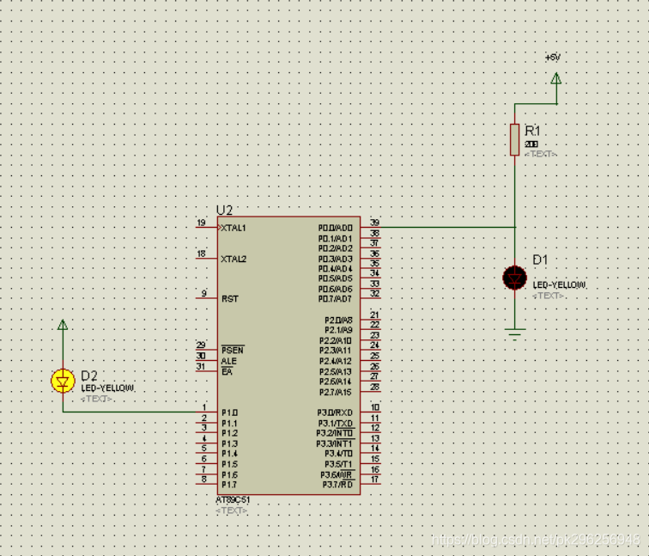Click the <TEXT> placeholder under R1
The height and width of the screenshot is (556, 649).
tap(541, 154)
